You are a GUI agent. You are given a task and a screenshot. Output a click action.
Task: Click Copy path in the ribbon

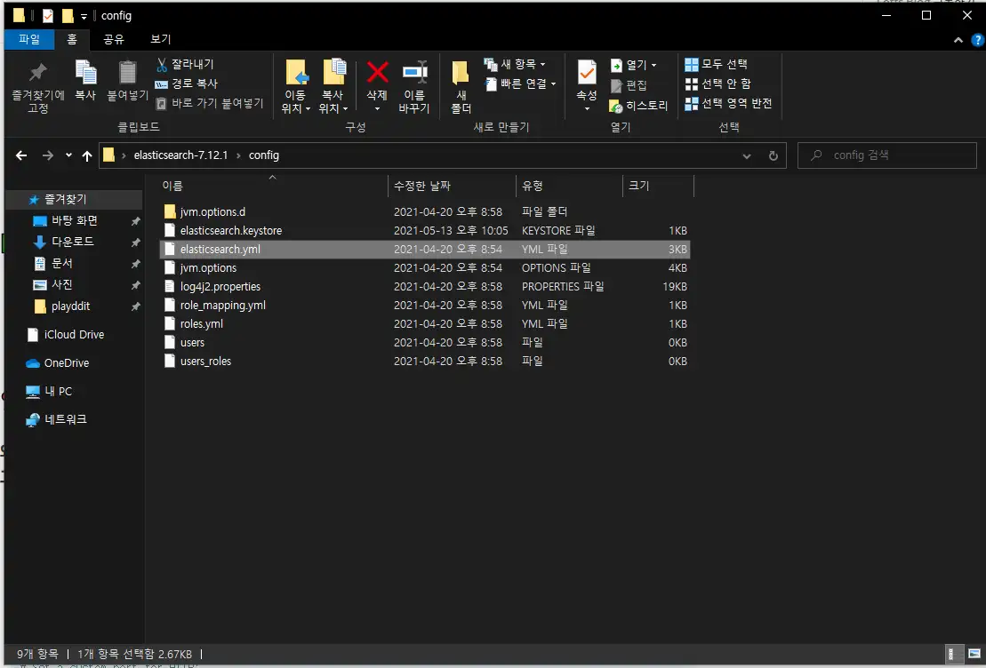point(187,83)
